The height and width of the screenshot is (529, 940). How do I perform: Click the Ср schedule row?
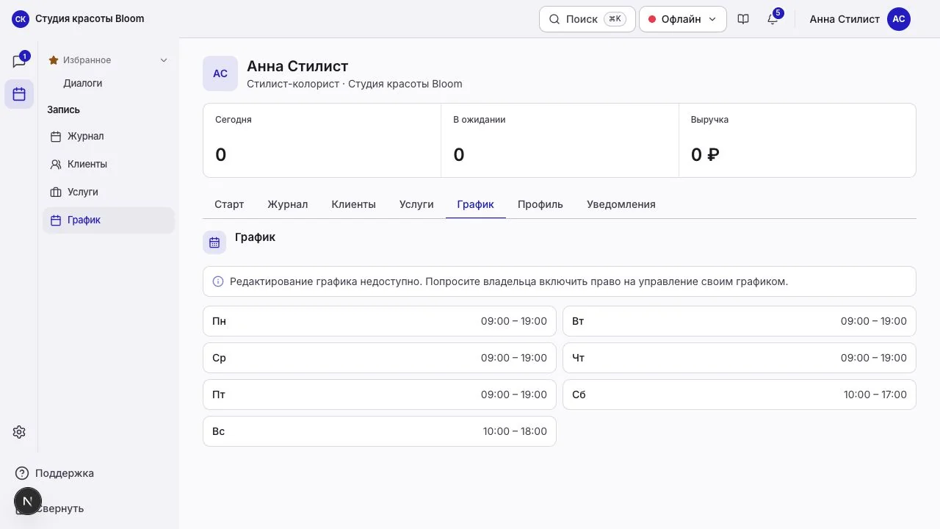[x=380, y=358]
